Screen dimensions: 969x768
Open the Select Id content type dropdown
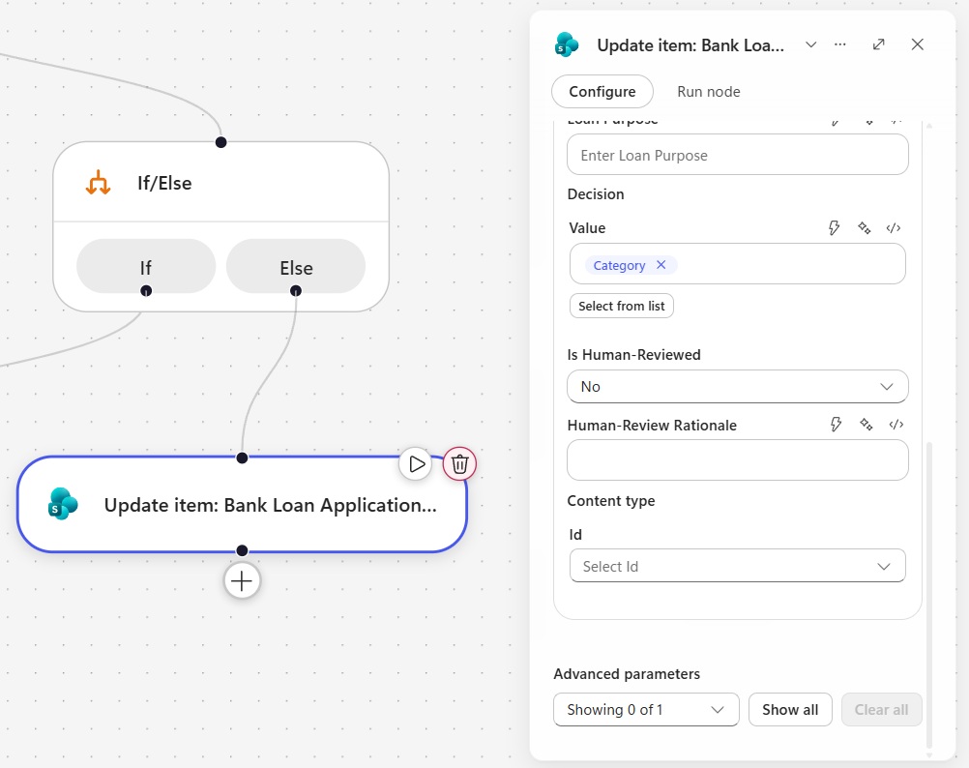[x=737, y=566]
